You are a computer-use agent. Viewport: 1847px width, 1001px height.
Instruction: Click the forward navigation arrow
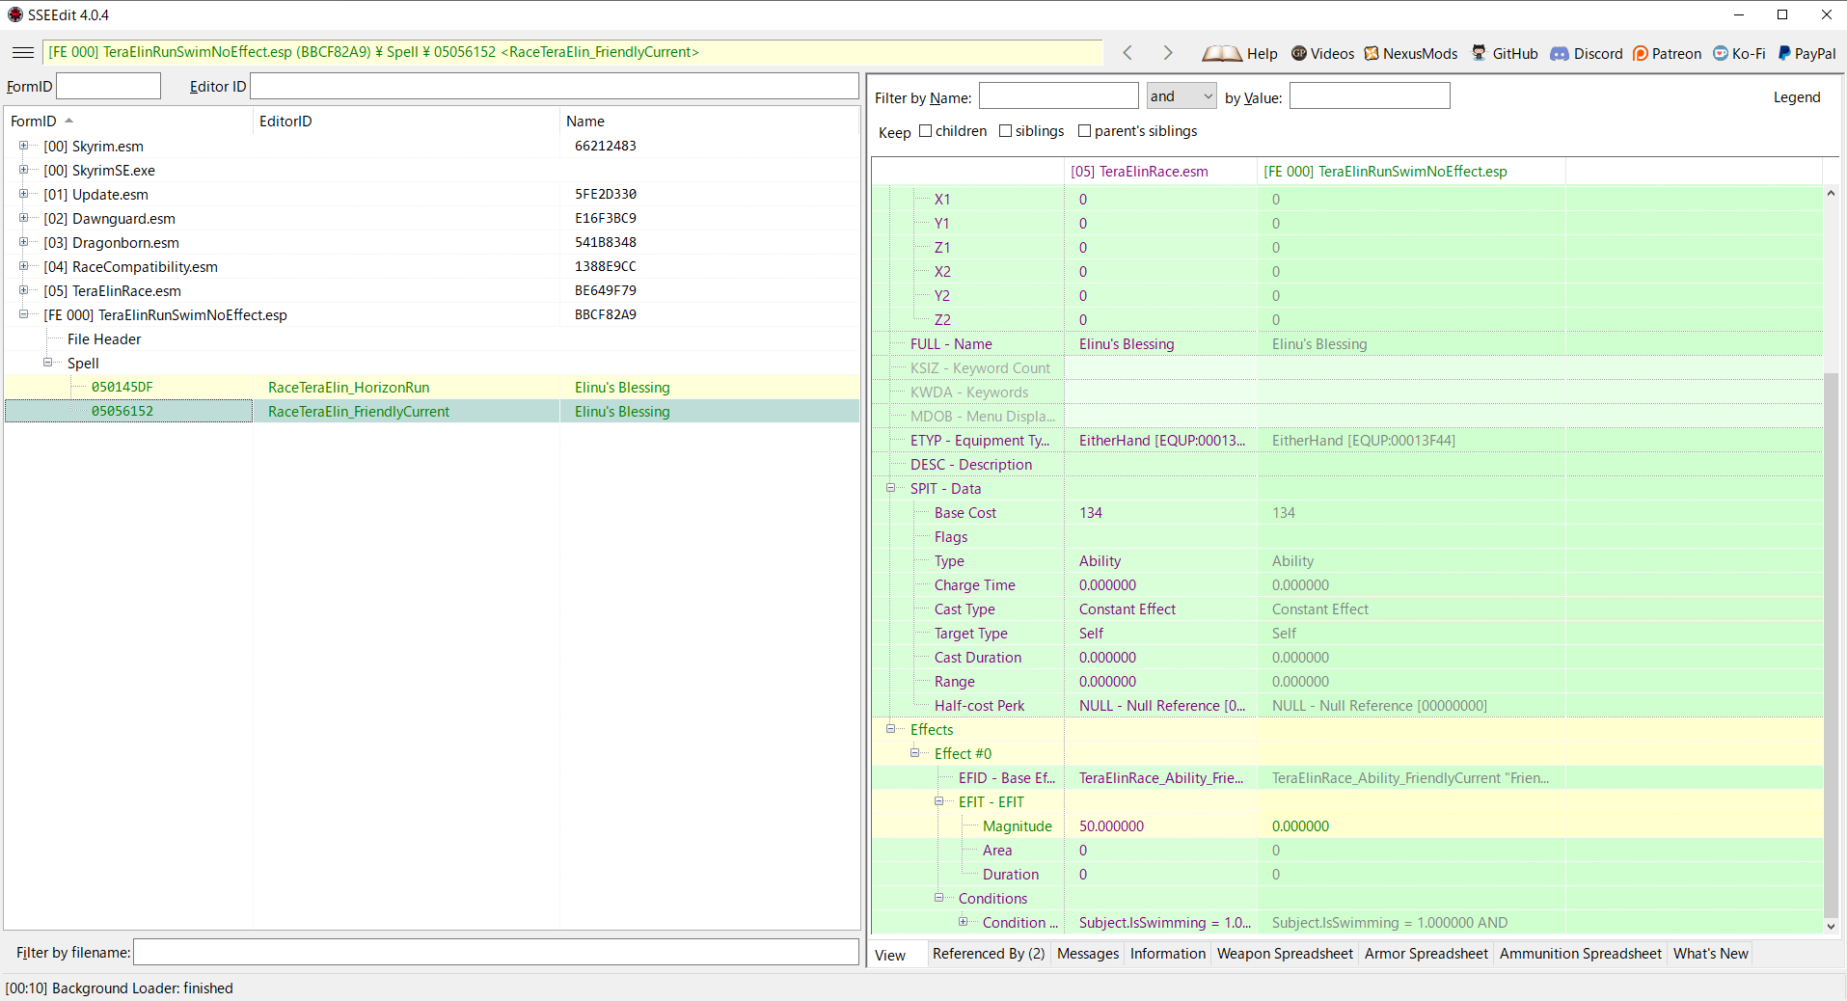pyautogui.click(x=1167, y=53)
